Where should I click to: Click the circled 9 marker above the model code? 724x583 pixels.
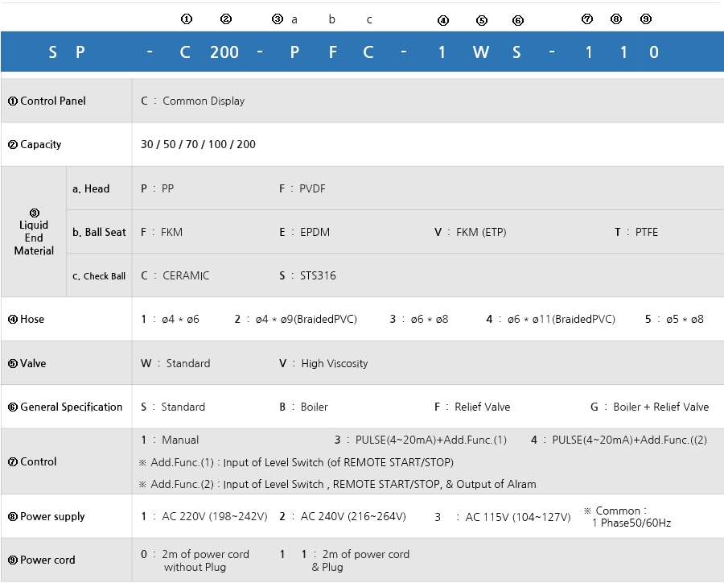(x=646, y=19)
